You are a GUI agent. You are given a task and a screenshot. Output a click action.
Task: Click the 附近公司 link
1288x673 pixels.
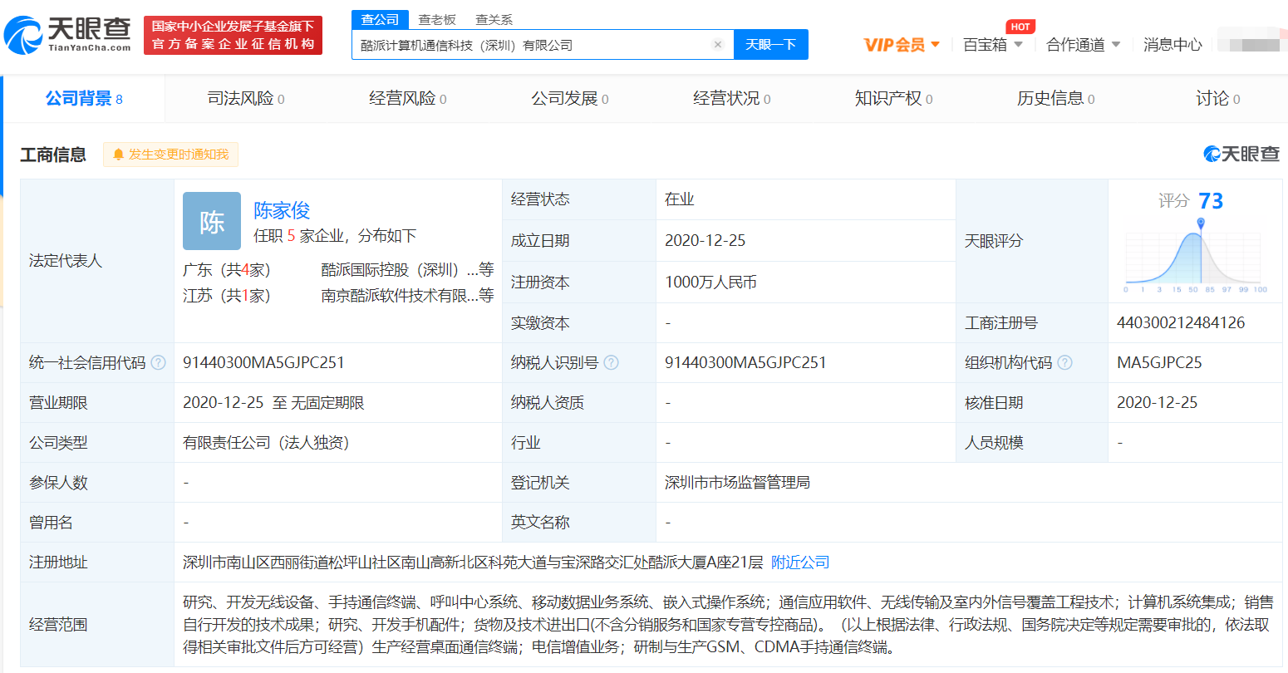800,562
